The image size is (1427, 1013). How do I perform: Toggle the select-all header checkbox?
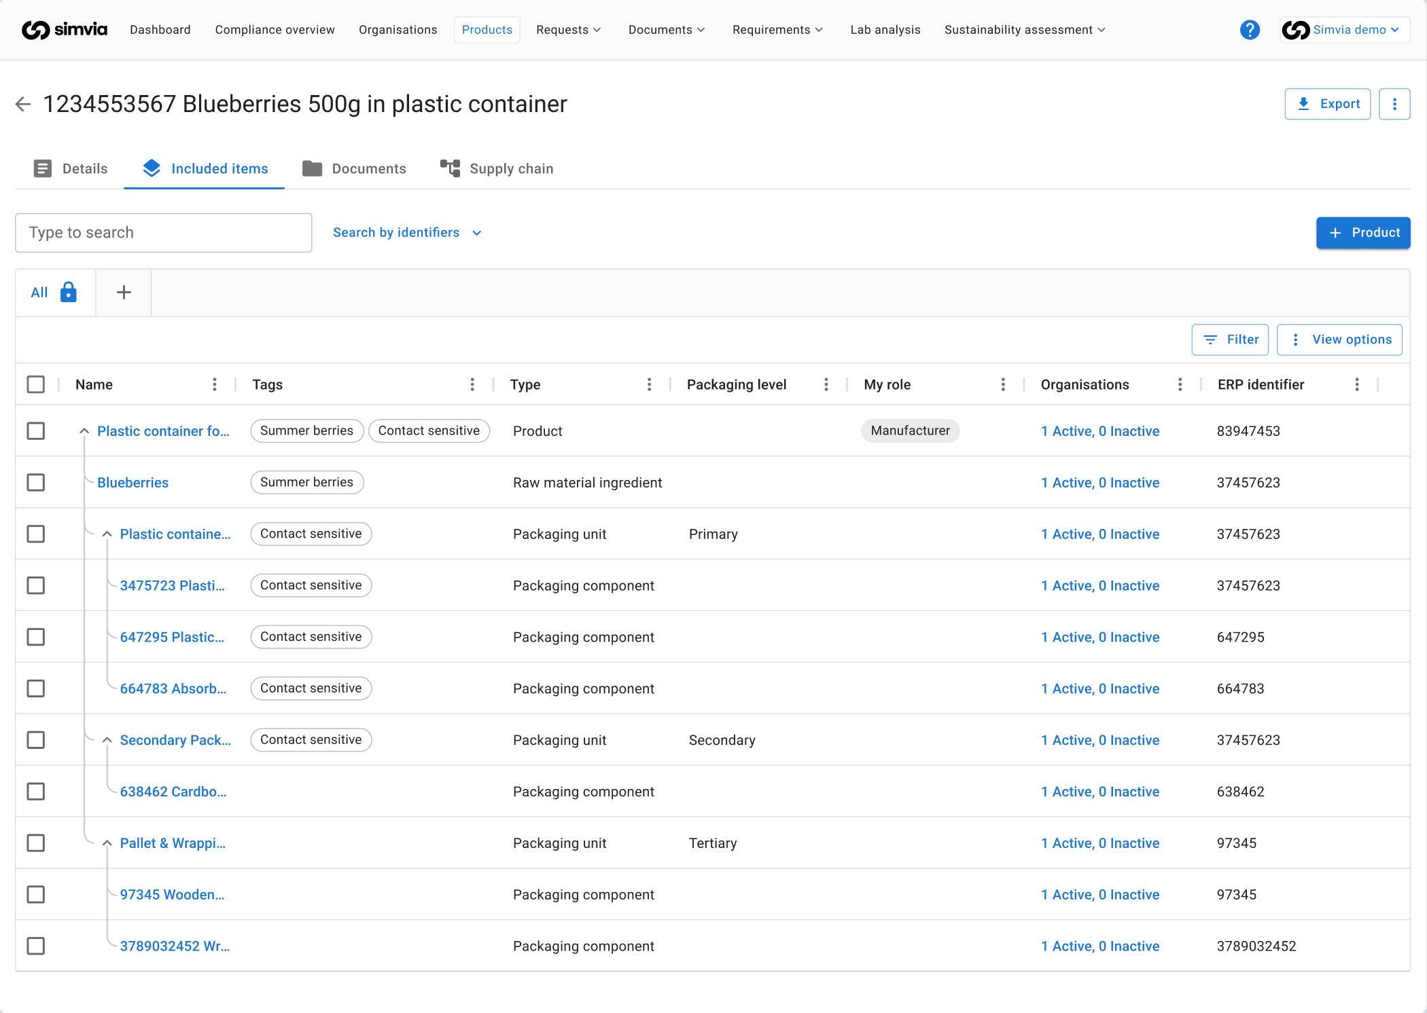click(36, 384)
